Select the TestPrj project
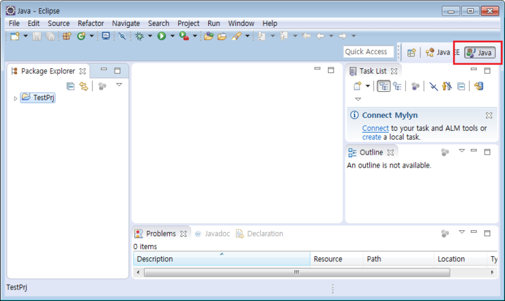The height and width of the screenshot is (301, 505). click(x=38, y=97)
